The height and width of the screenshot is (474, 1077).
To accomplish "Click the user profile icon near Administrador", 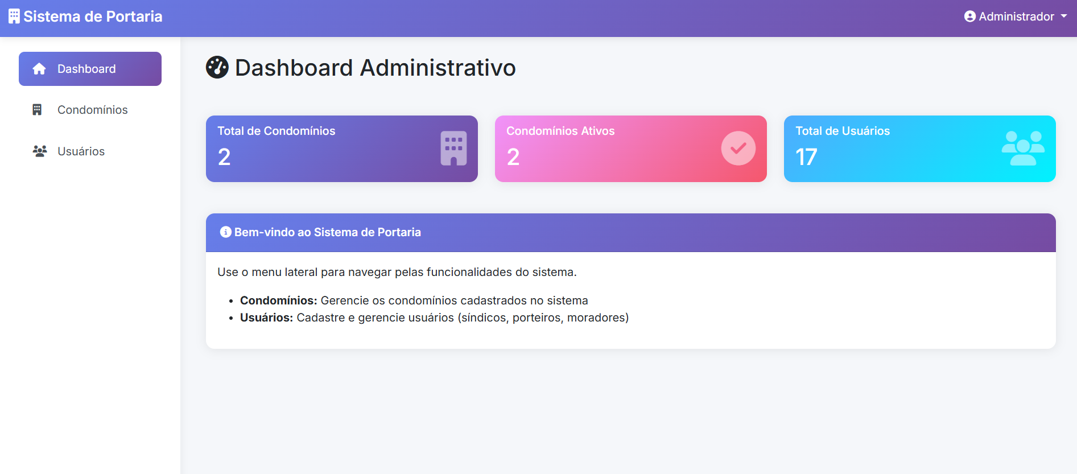I will (969, 17).
